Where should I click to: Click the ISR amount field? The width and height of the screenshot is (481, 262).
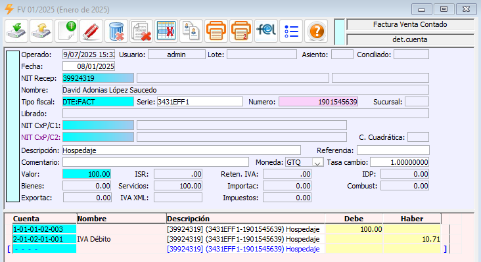click(178, 174)
